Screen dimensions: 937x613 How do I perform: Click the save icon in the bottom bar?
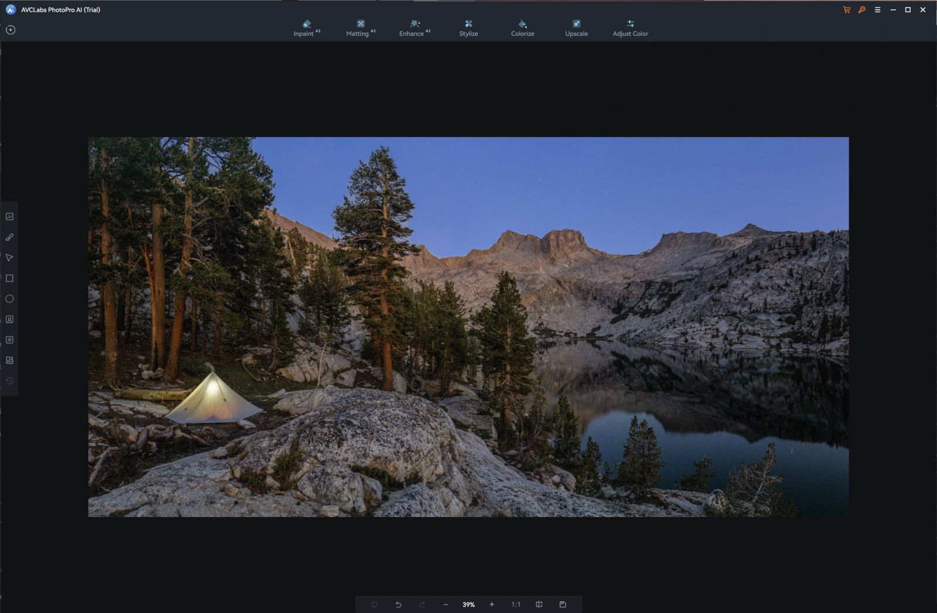[563, 604]
